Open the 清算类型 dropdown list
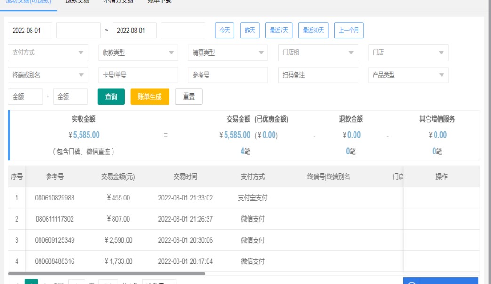Viewport: 491px width, 284px height. [261, 53]
